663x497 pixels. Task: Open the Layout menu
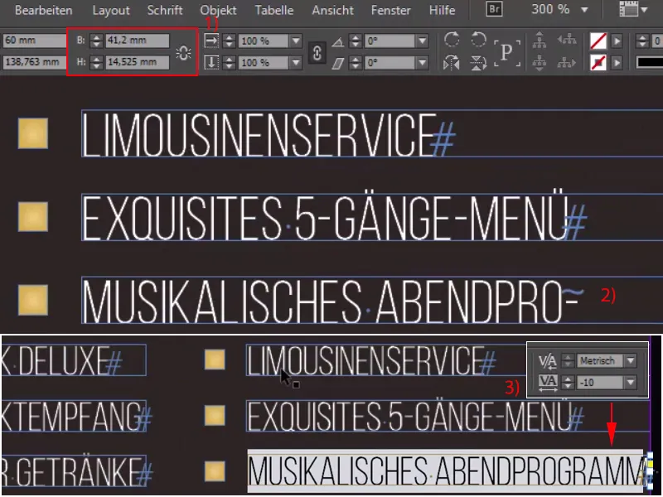pyautogui.click(x=111, y=10)
